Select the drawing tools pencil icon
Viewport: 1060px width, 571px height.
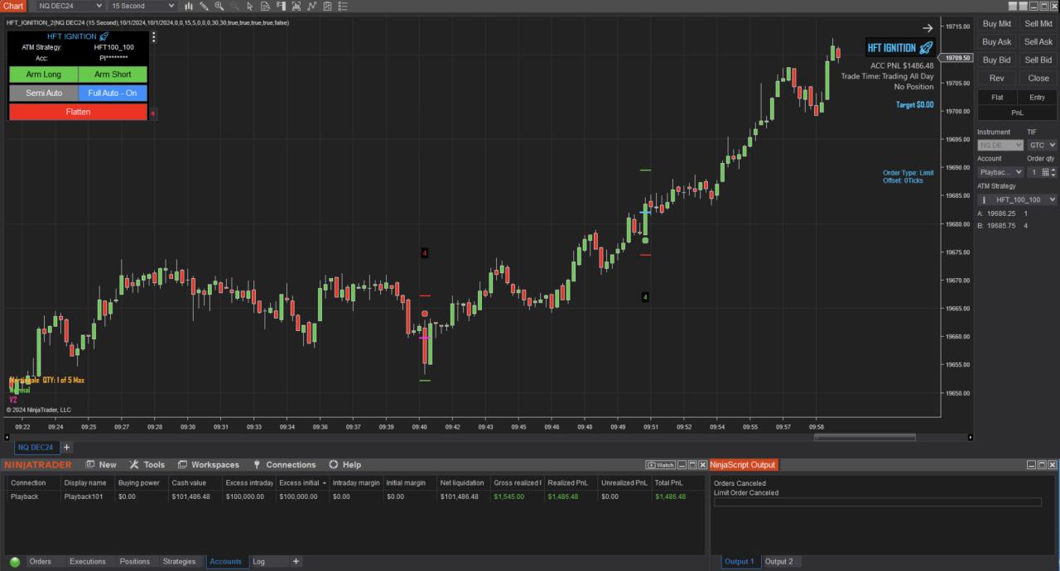tap(204, 6)
